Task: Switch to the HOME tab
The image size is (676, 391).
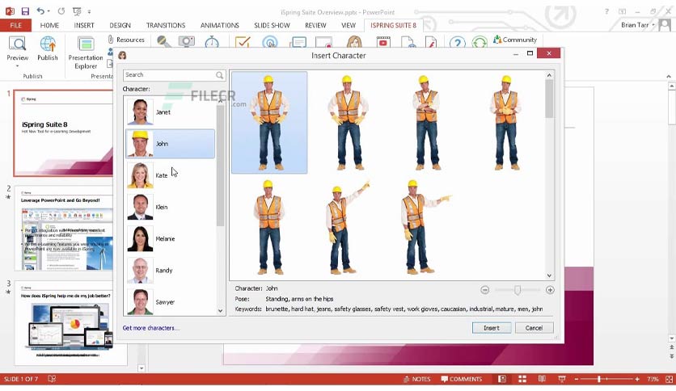Action: tap(49, 25)
